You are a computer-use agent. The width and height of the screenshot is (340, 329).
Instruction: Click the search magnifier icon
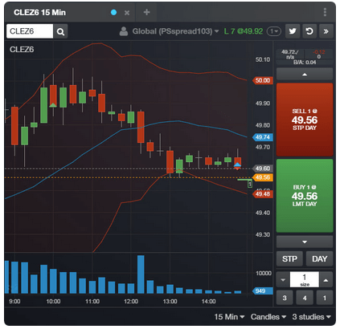point(60,31)
